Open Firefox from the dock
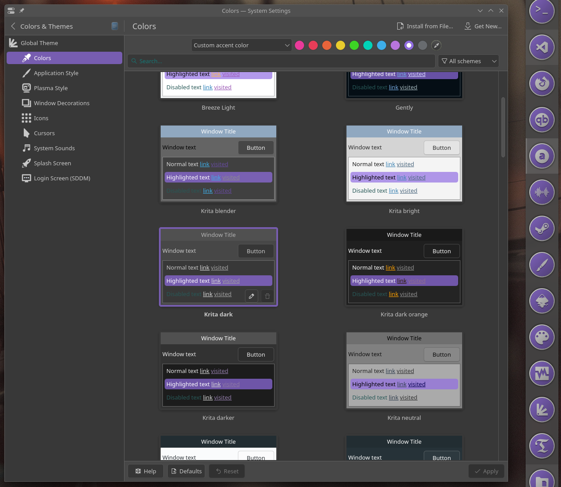Screen dimensions: 561x487 542,84
